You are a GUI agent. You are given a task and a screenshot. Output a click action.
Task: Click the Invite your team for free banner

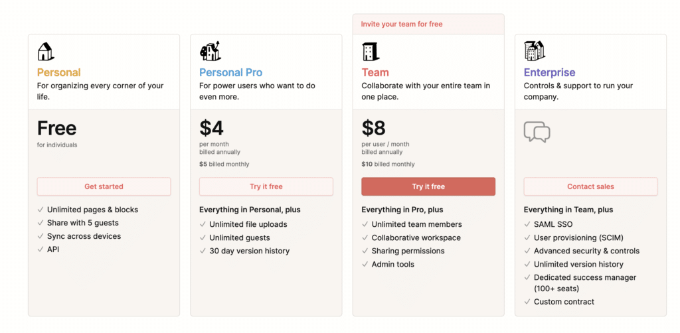point(401,24)
